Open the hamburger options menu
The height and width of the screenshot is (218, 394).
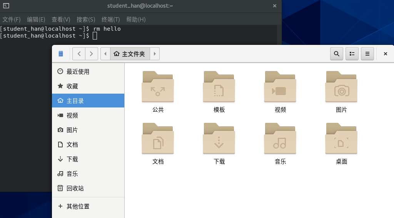(x=367, y=54)
